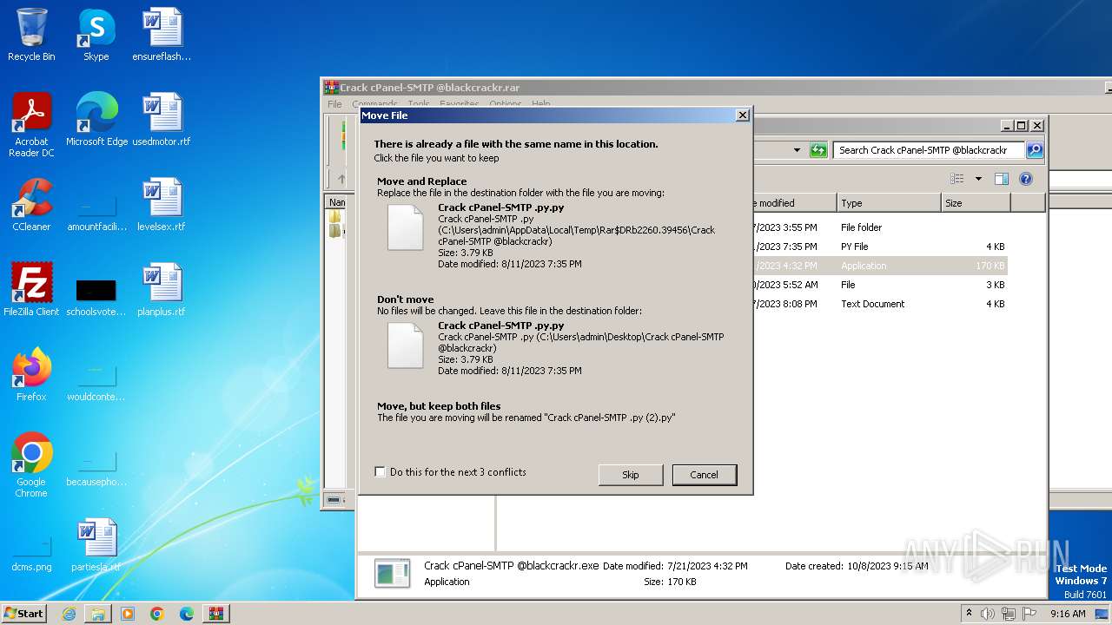Viewport: 1112px width, 625px height.
Task: Open Explorer address bar history dropdown
Action: (797, 150)
